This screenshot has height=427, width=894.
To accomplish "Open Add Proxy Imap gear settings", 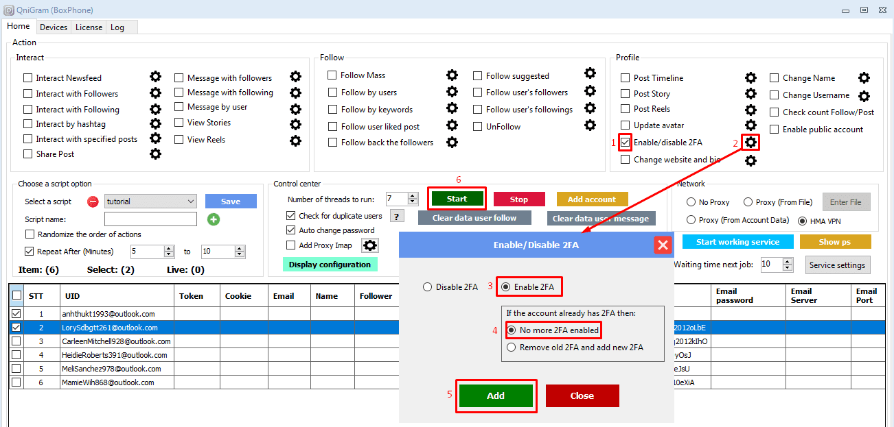I will pos(370,245).
